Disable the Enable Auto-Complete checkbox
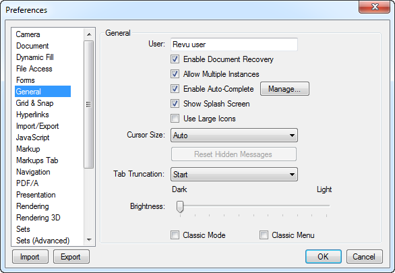395x273 pixels. click(175, 89)
